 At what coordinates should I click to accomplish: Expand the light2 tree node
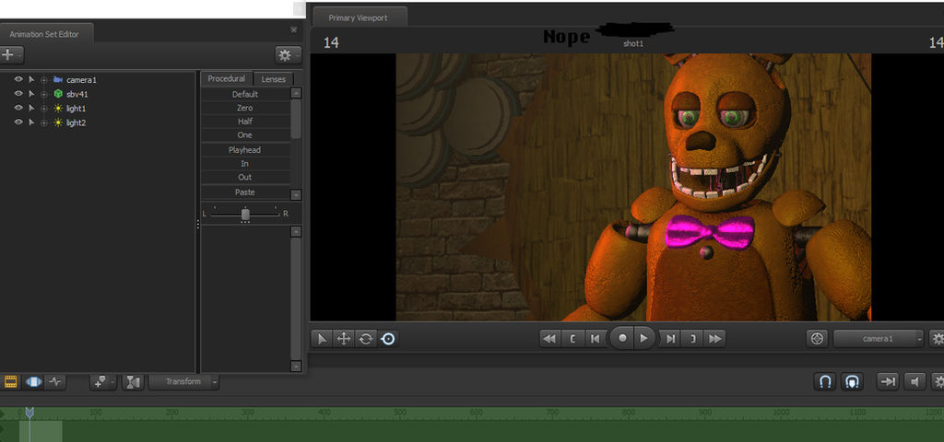pos(44,123)
